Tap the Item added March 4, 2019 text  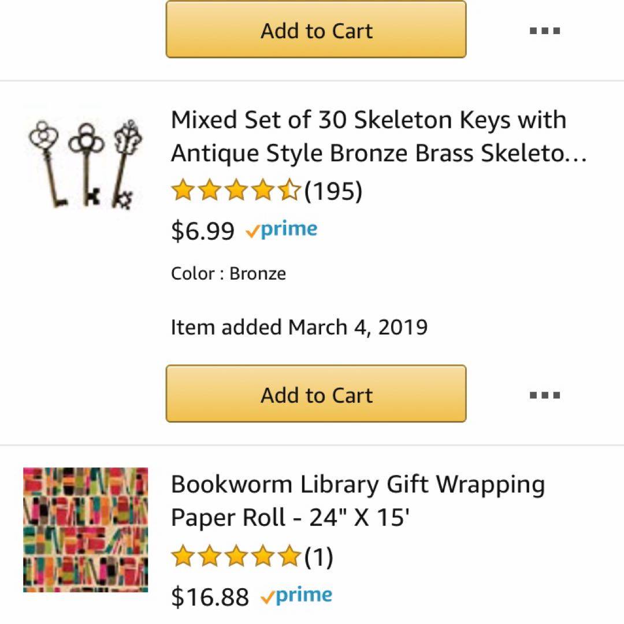[299, 328]
